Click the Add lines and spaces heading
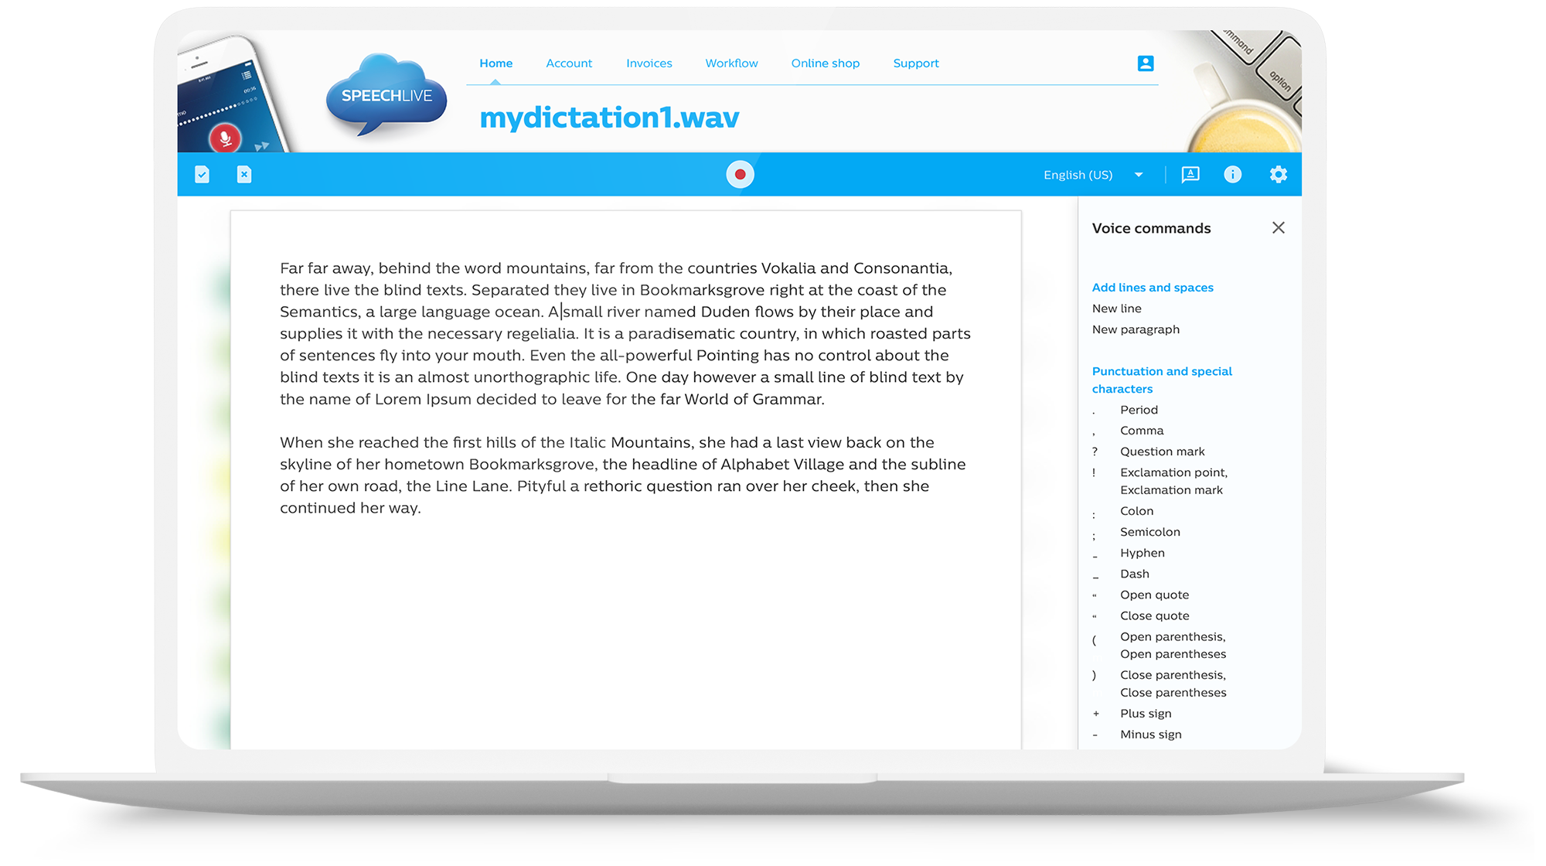Viewport: 1546px width, 866px height. (x=1153, y=288)
